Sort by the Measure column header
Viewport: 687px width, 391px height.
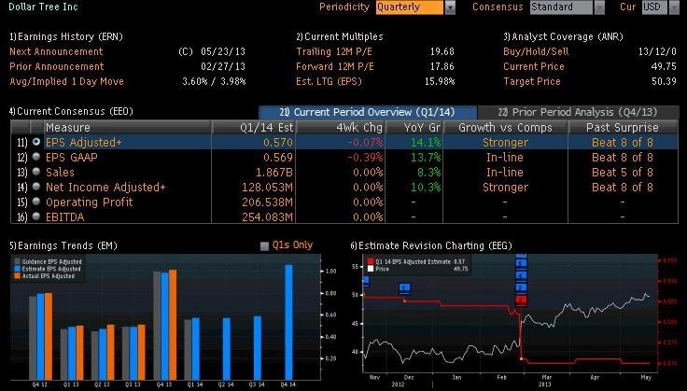(127, 128)
